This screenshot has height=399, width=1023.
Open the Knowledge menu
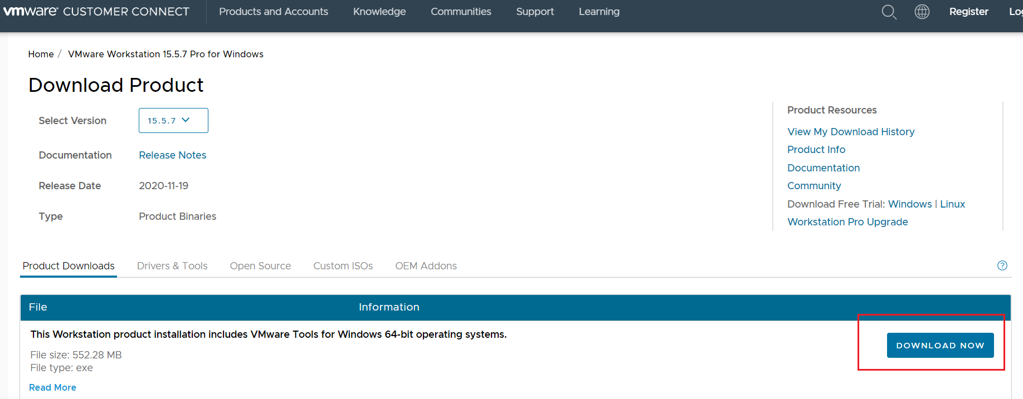[379, 12]
